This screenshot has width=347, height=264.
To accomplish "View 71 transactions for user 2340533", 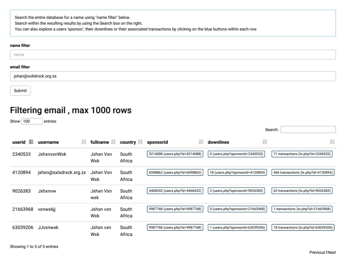I will (x=302, y=154).
